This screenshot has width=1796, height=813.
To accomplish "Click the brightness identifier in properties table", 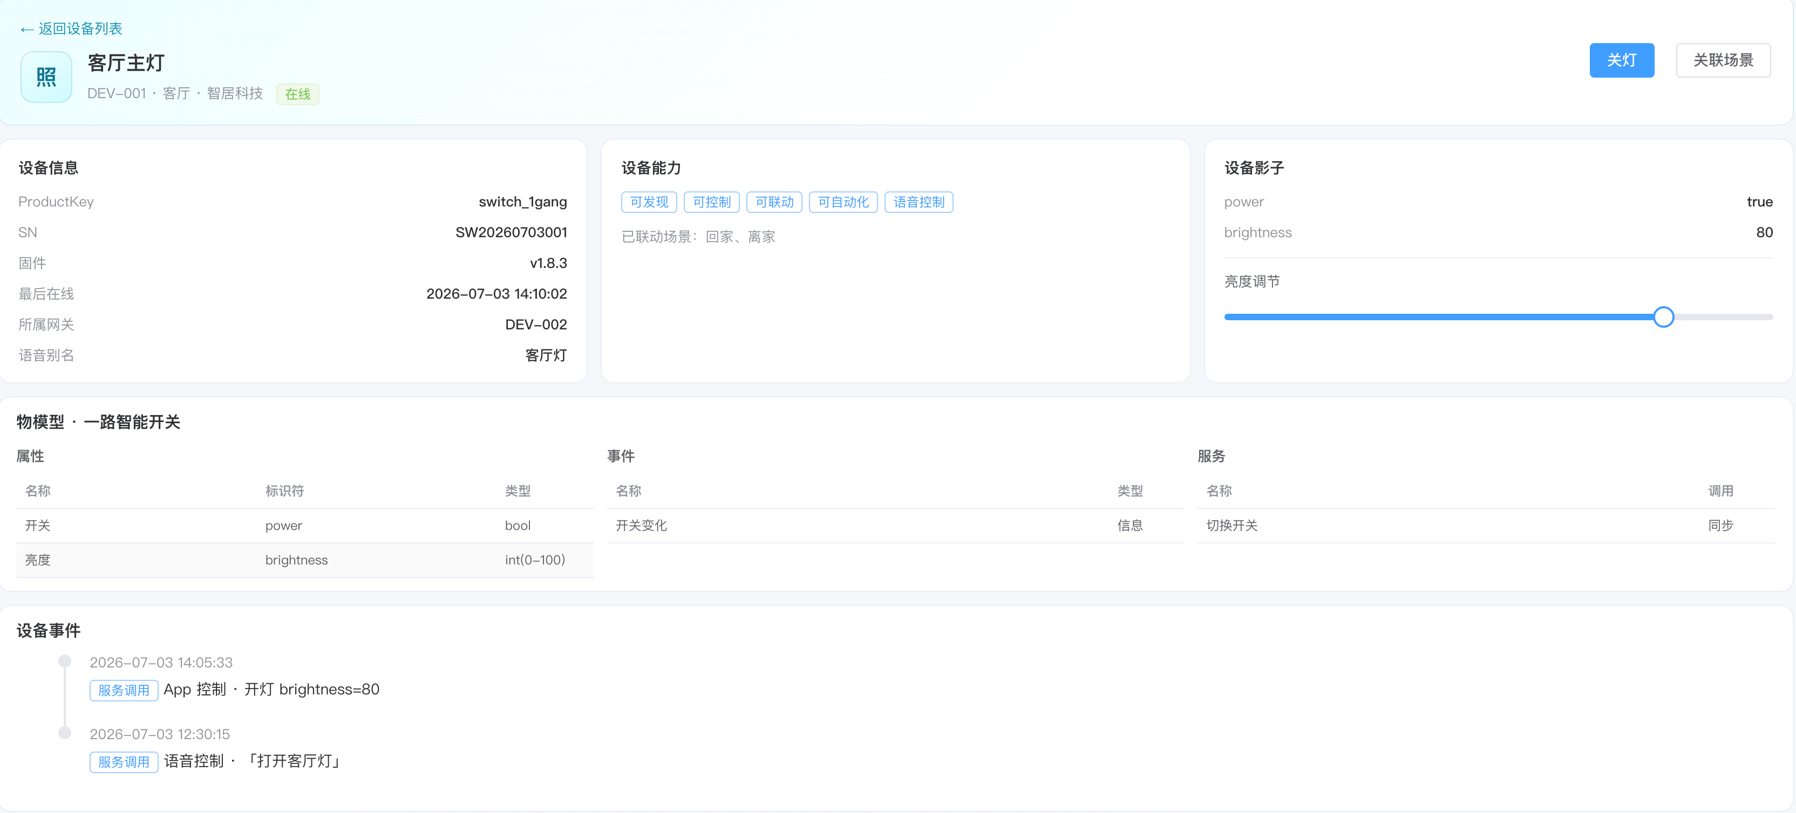I will point(296,560).
